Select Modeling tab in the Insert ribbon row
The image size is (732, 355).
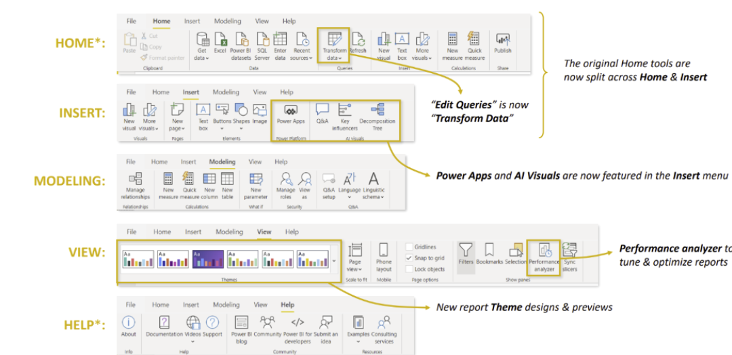coord(226,92)
